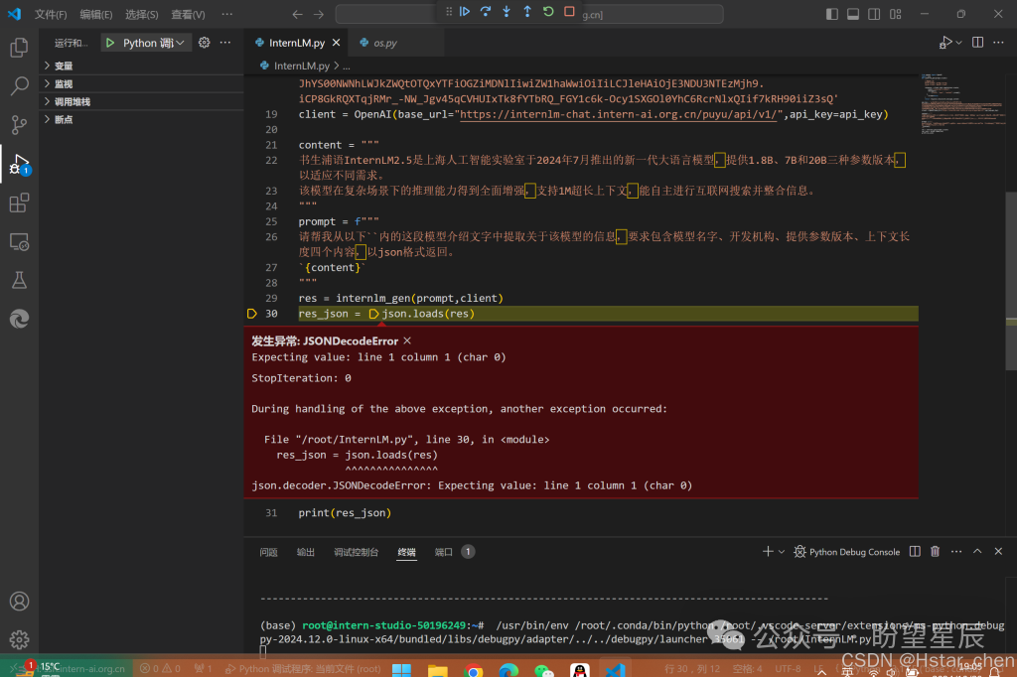Create new terminal with plus button
The image size is (1017, 677).
tap(768, 552)
